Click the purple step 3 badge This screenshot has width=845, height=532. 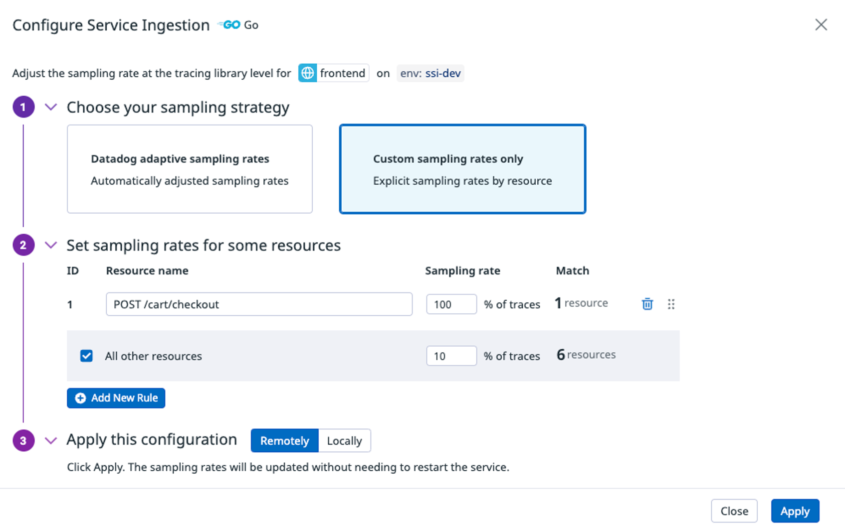tap(23, 440)
